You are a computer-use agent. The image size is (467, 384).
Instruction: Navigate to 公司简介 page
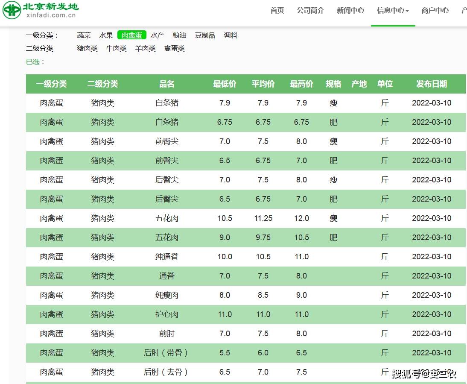tap(310, 10)
